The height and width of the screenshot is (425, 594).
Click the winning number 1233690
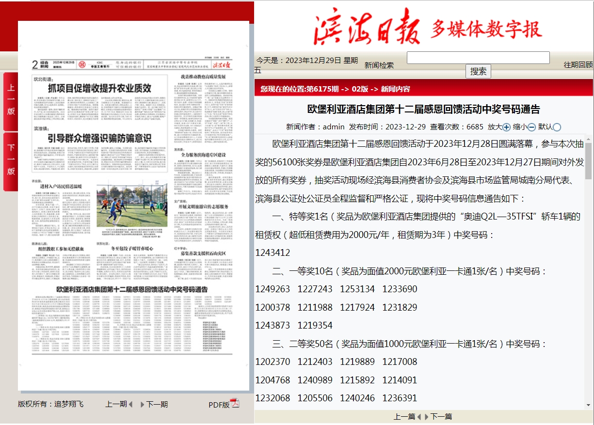400,289
